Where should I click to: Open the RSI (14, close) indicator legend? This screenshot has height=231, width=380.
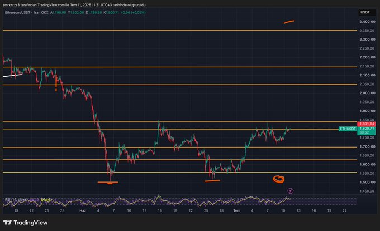tap(16, 200)
